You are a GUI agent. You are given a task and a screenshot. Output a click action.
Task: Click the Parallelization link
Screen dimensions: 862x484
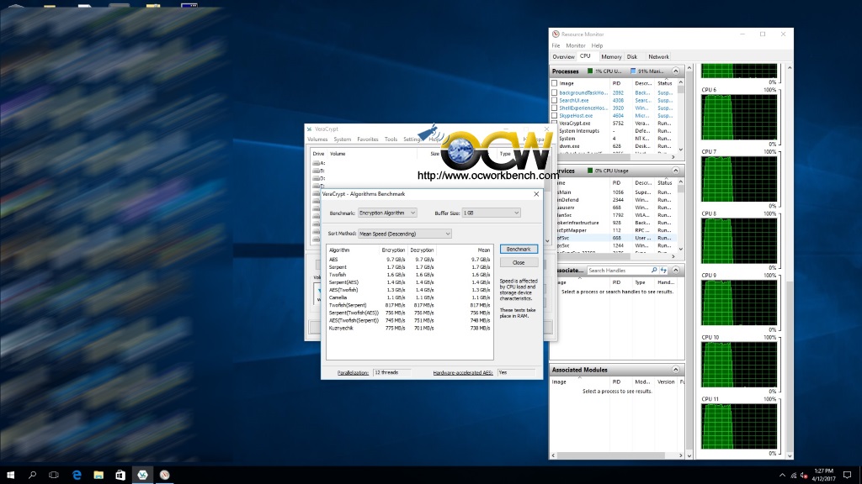click(x=353, y=372)
